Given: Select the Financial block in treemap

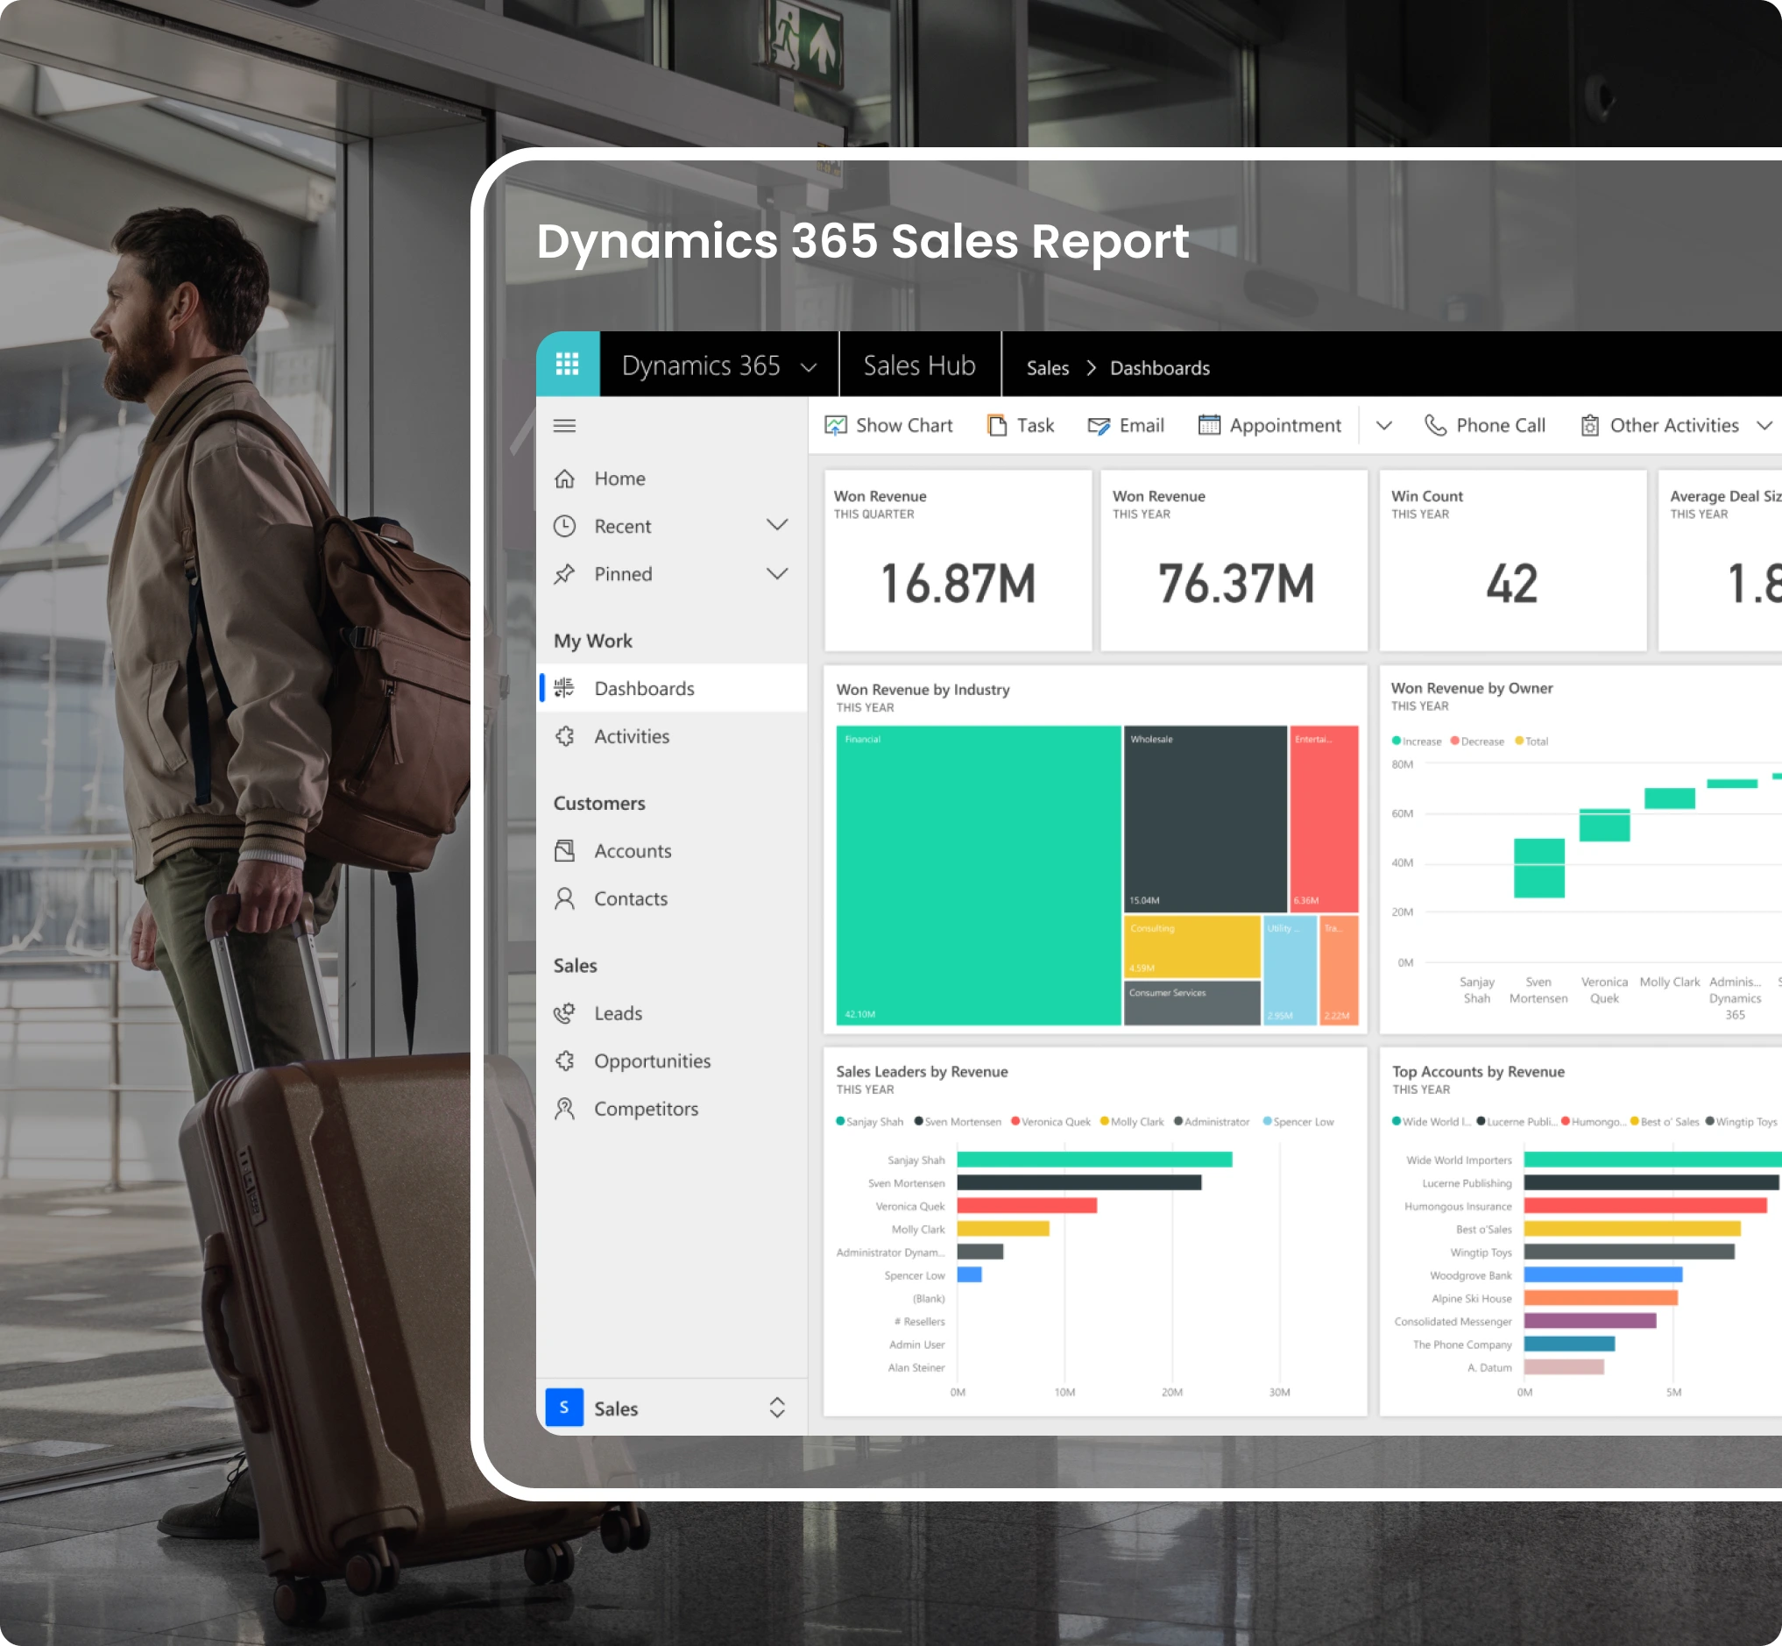Looking at the screenshot, I should (x=979, y=876).
